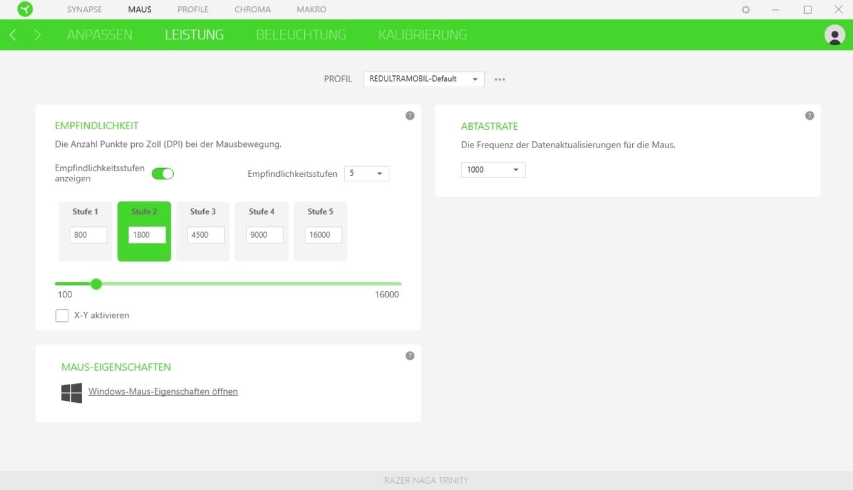Open the ANPASSEN subtab
This screenshot has width=853, height=490.
click(100, 35)
